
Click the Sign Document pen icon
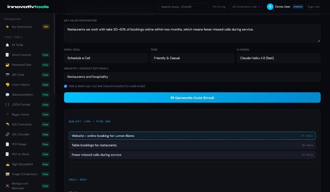point(7,164)
